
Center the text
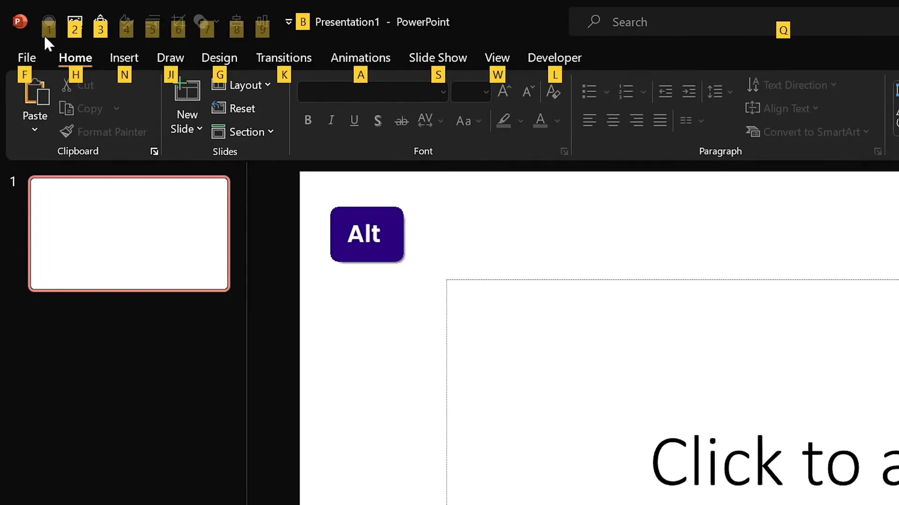613,121
